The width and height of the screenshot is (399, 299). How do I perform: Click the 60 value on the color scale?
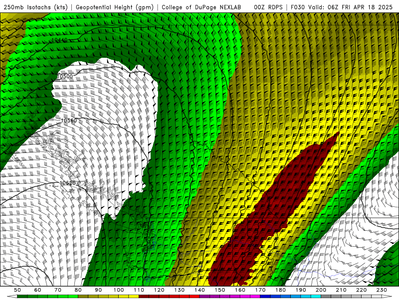click(x=38, y=290)
